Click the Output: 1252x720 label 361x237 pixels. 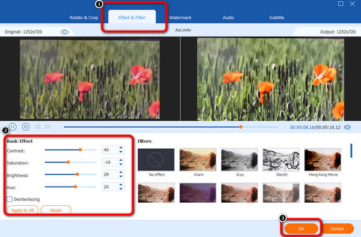click(x=338, y=32)
